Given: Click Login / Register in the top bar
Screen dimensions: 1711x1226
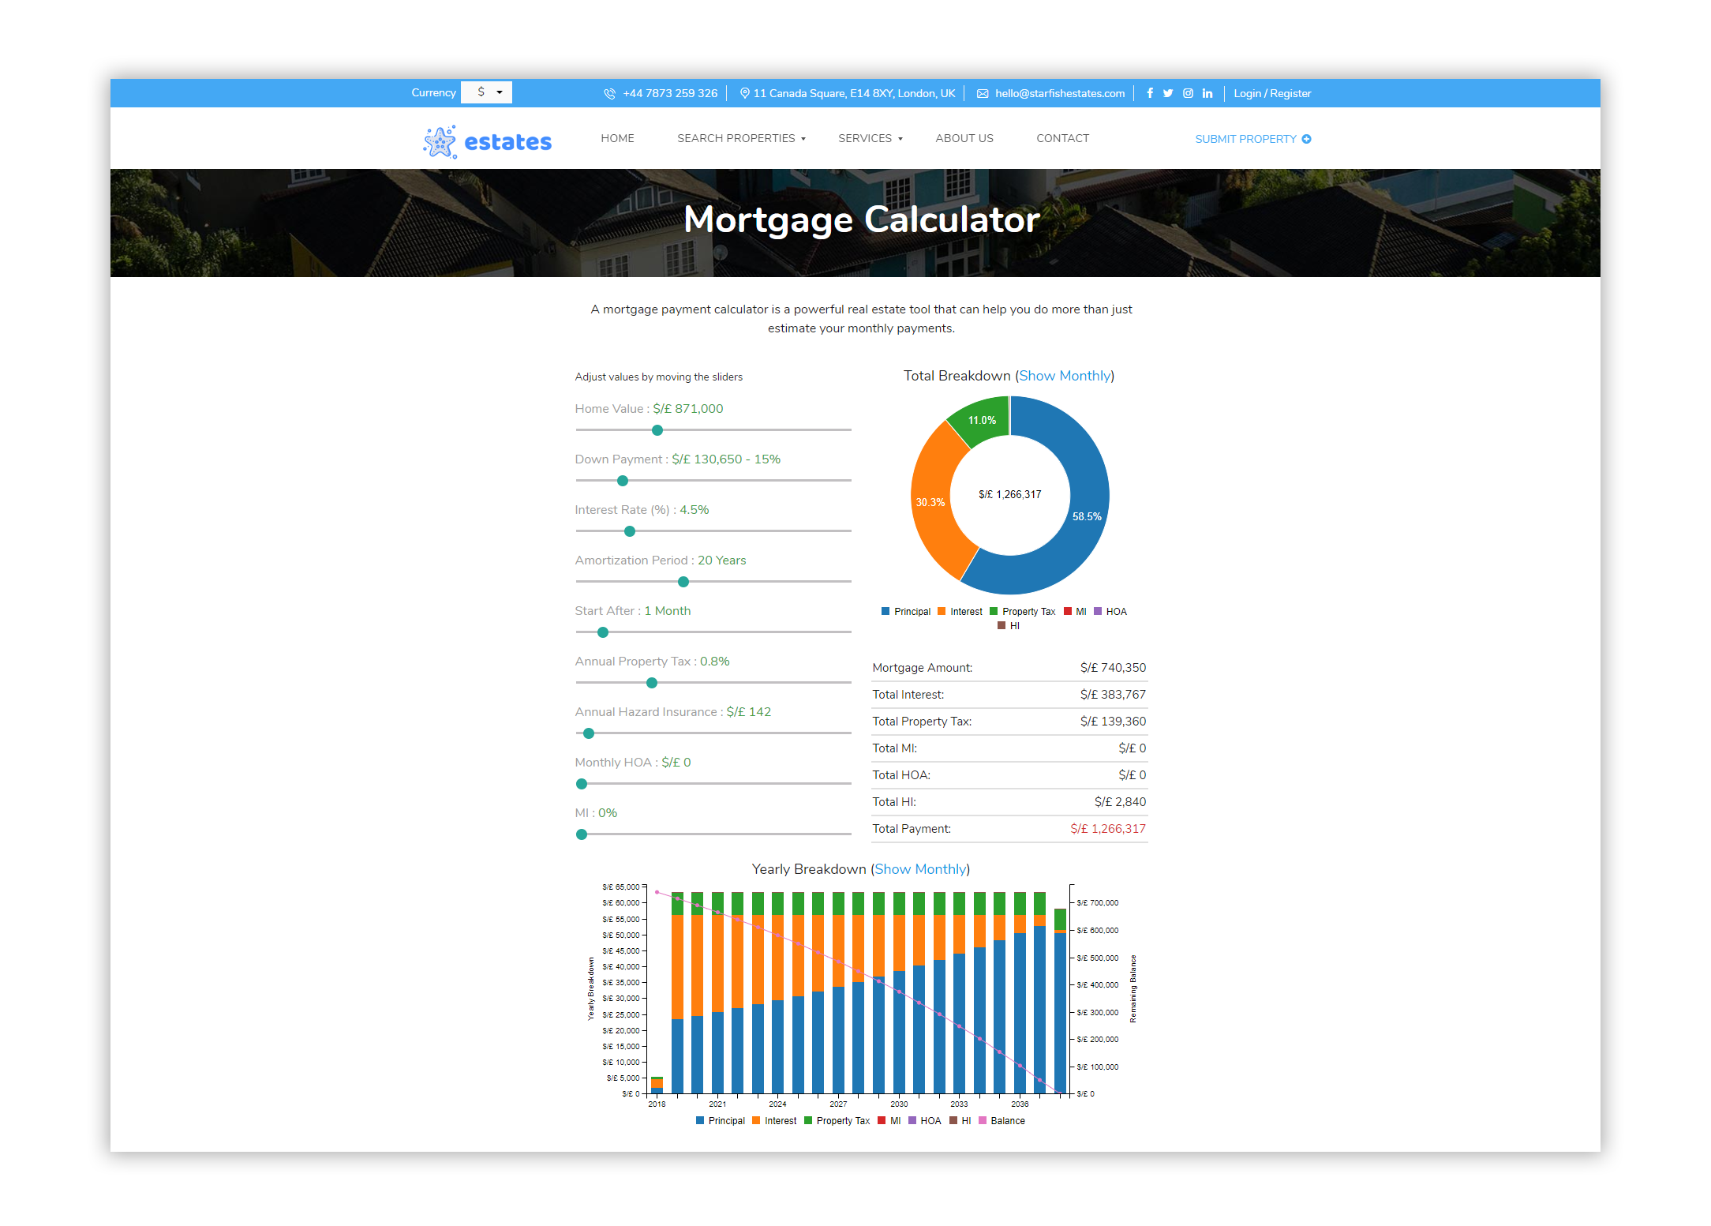Looking at the screenshot, I should point(1271,93).
